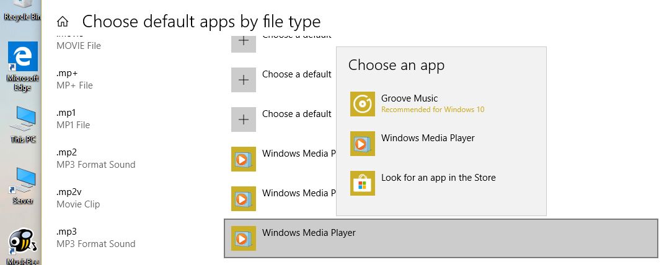
Task: Click "Choose default apps by file type" title
Action: tap(201, 21)
